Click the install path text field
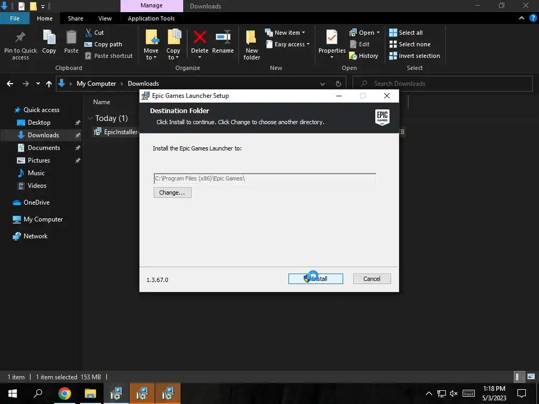Viewport: 539px width, 404px height. coord(265,179)
